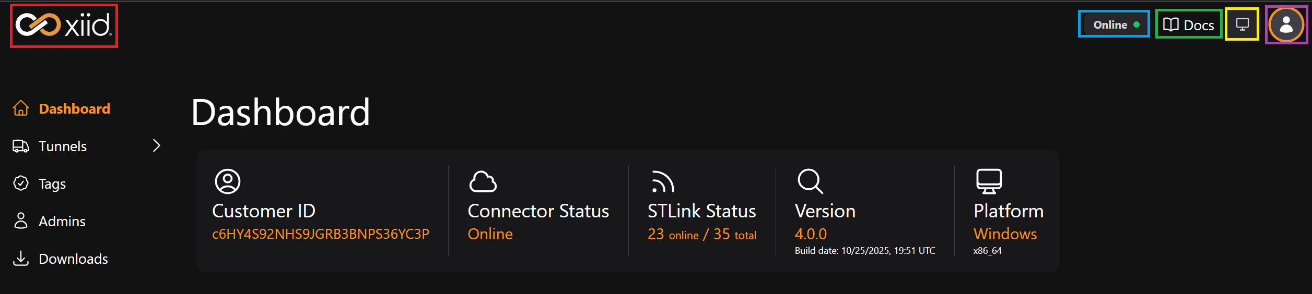Click the monitor icon in the header

pos(1242,24)
